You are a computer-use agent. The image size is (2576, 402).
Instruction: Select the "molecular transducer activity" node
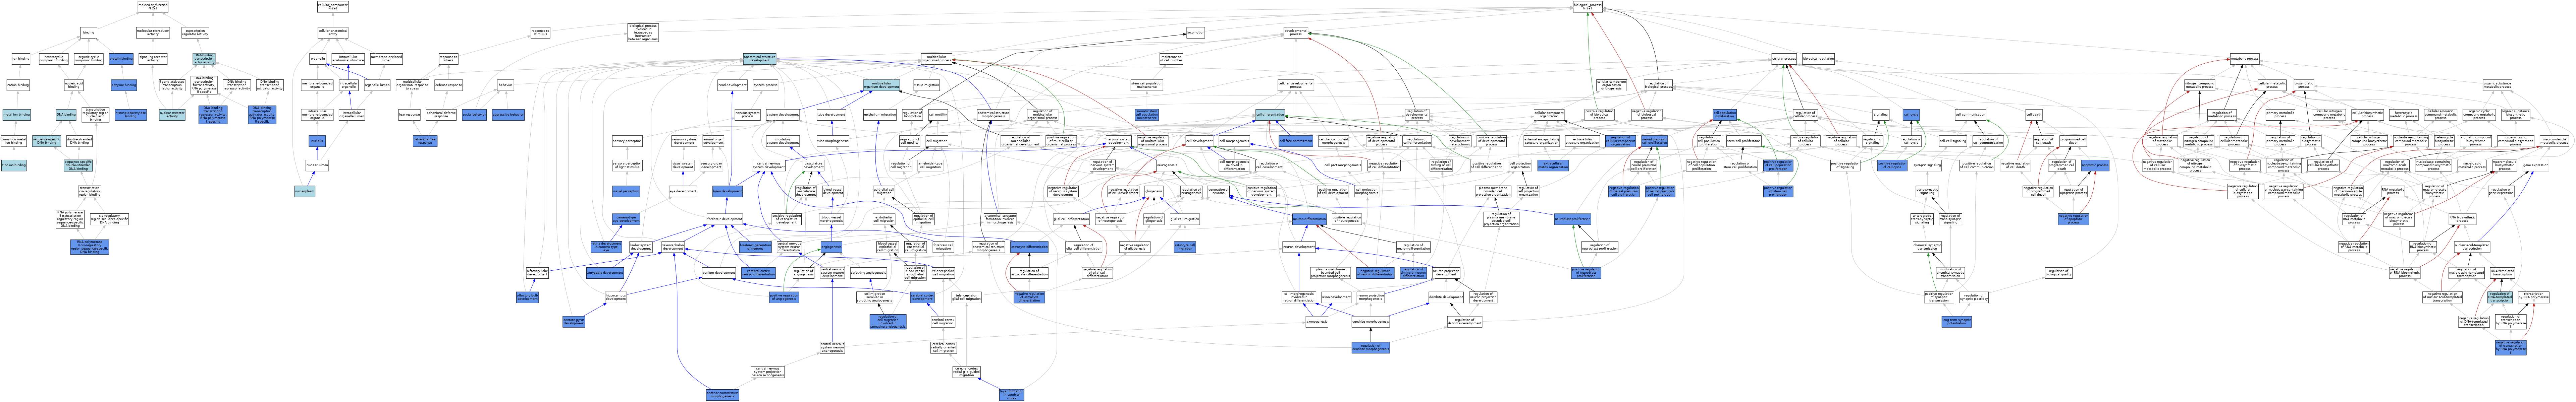coord(153,33)
